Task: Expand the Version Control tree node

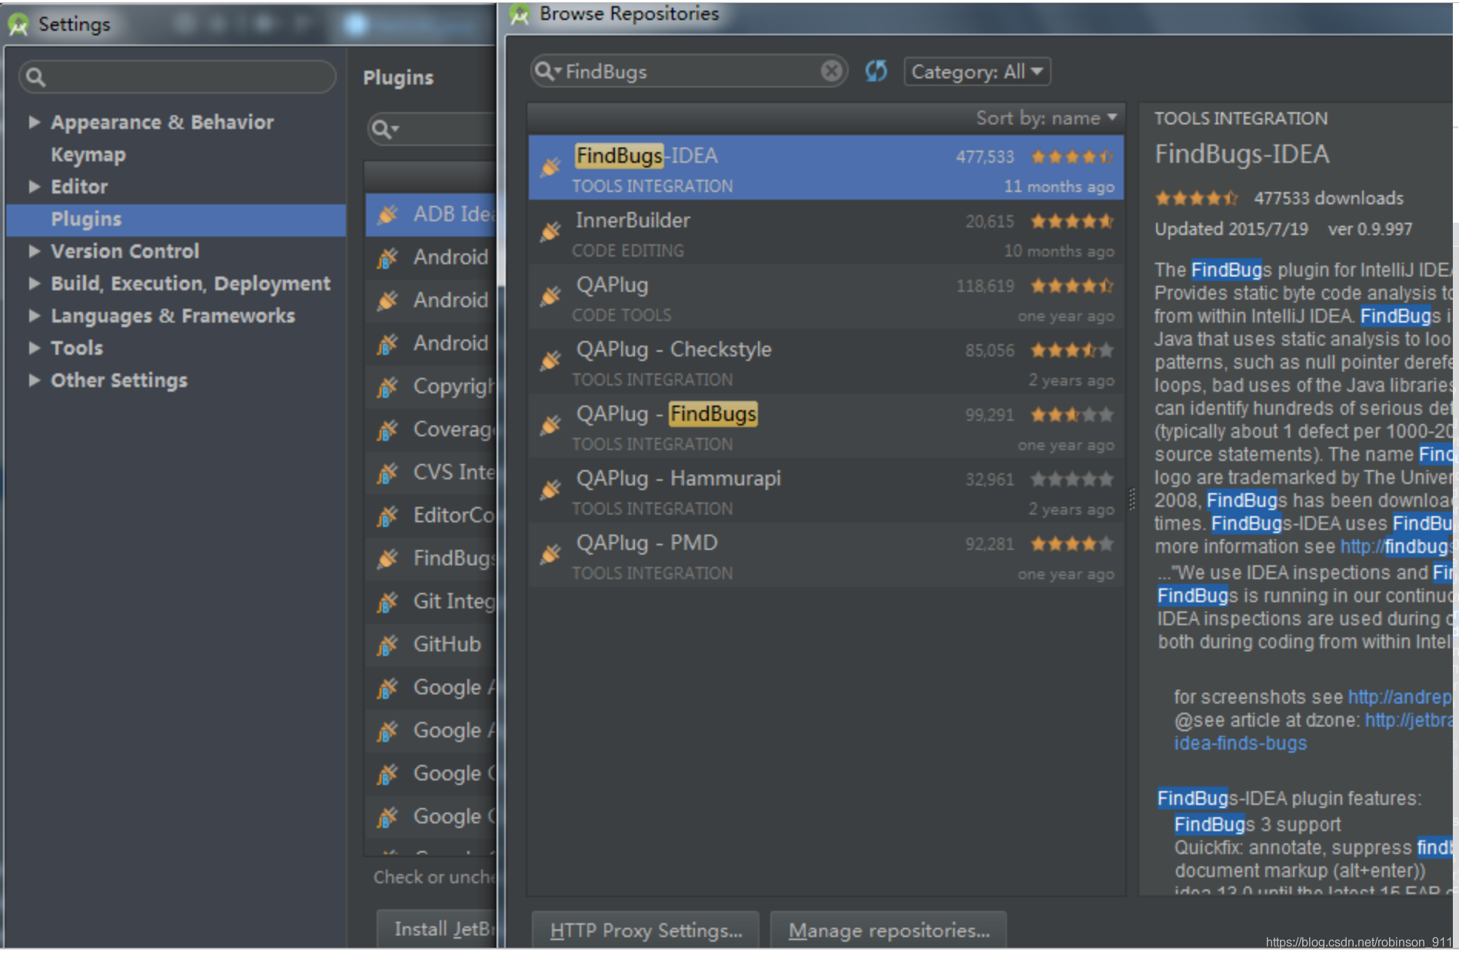Action: pos(34,251)
